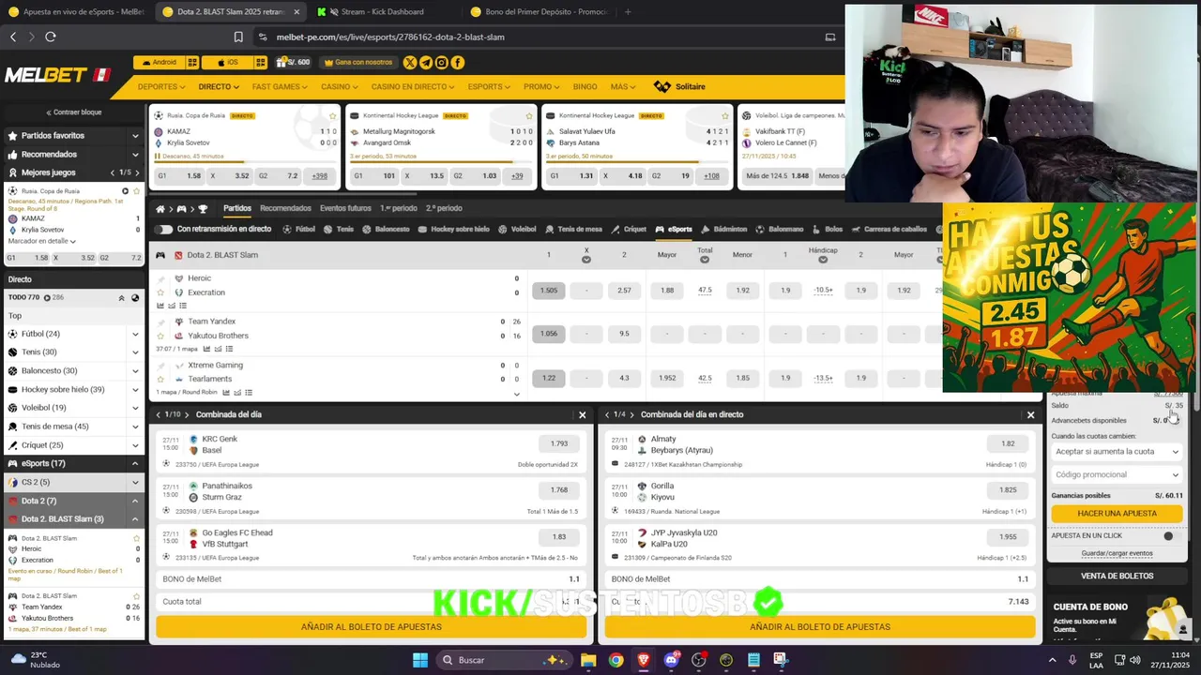Screen dimensions: 1201x675
Task: Open the PROMO dropdown menu
Action: [541, 86]
